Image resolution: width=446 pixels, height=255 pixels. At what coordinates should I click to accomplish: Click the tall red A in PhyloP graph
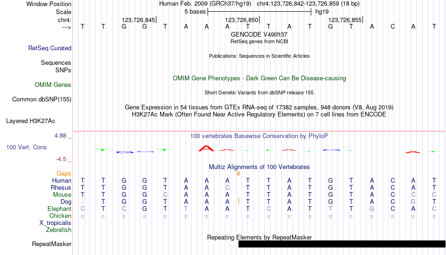pos(206,148)
